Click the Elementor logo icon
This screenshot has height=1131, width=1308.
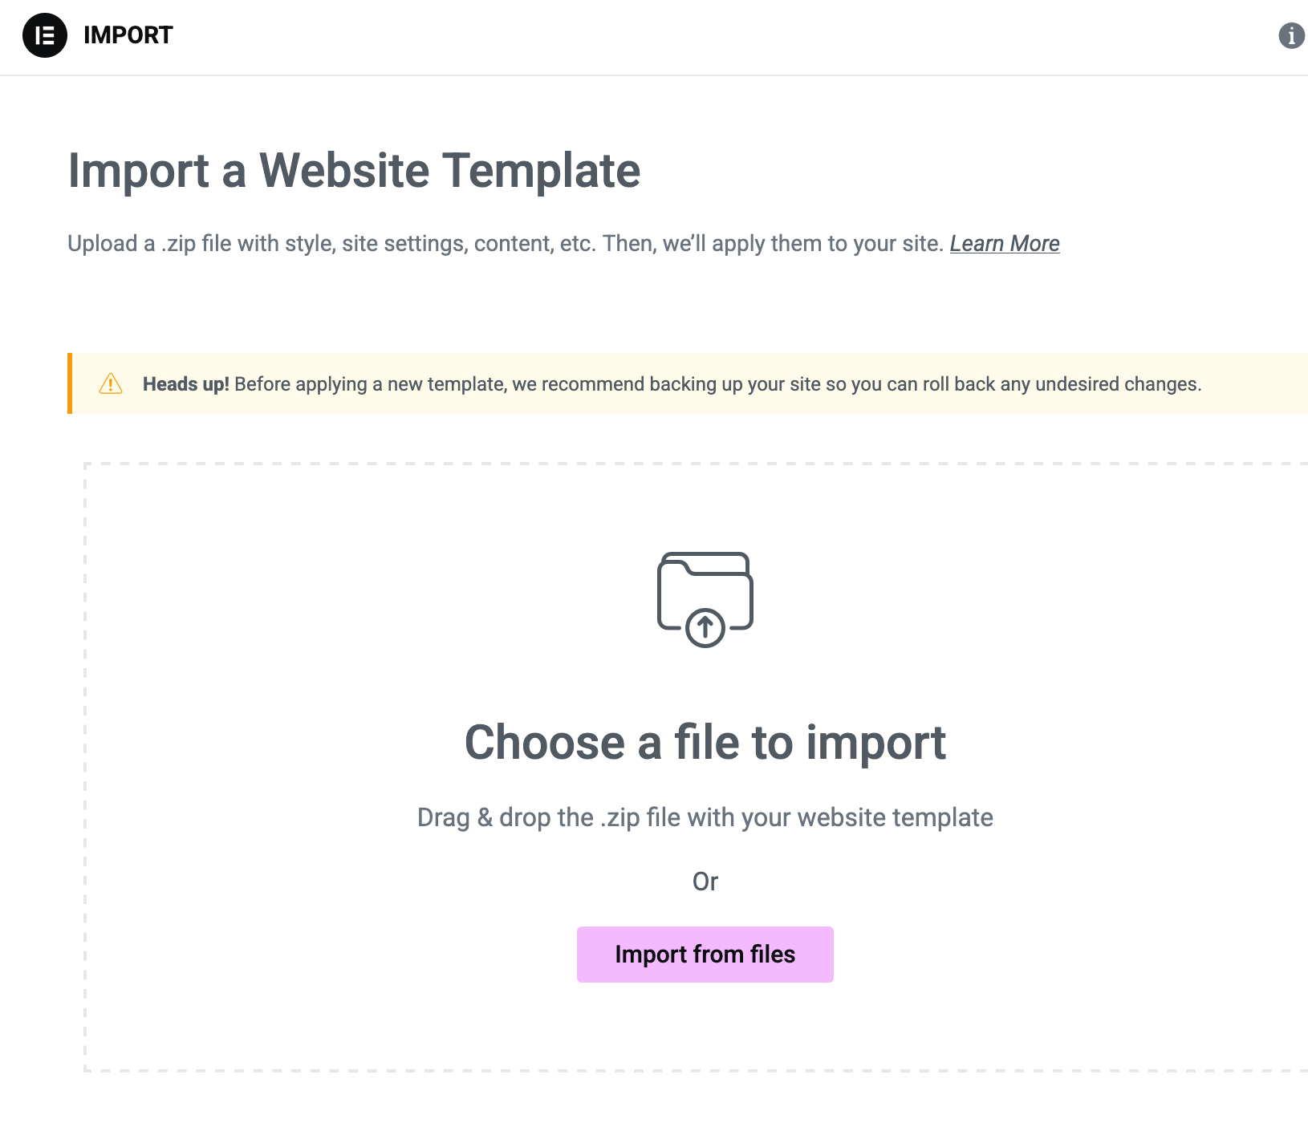(45, 35)
